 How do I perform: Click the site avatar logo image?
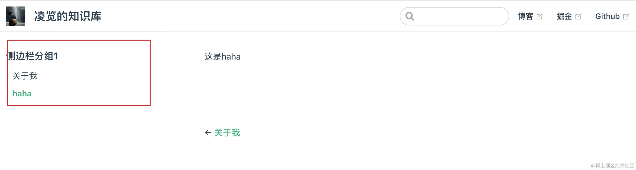click(x=15, y=16)
